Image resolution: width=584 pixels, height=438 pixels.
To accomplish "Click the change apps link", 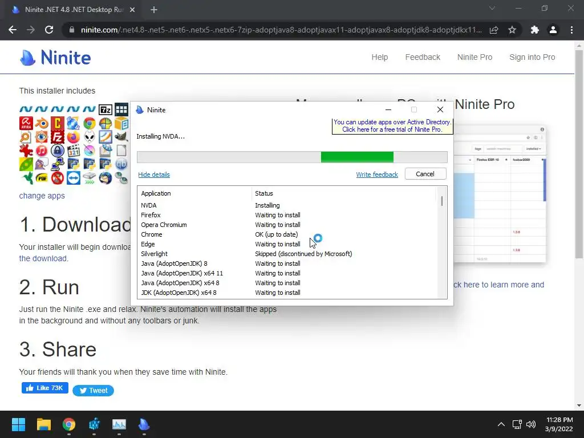I will coord(42,196).
